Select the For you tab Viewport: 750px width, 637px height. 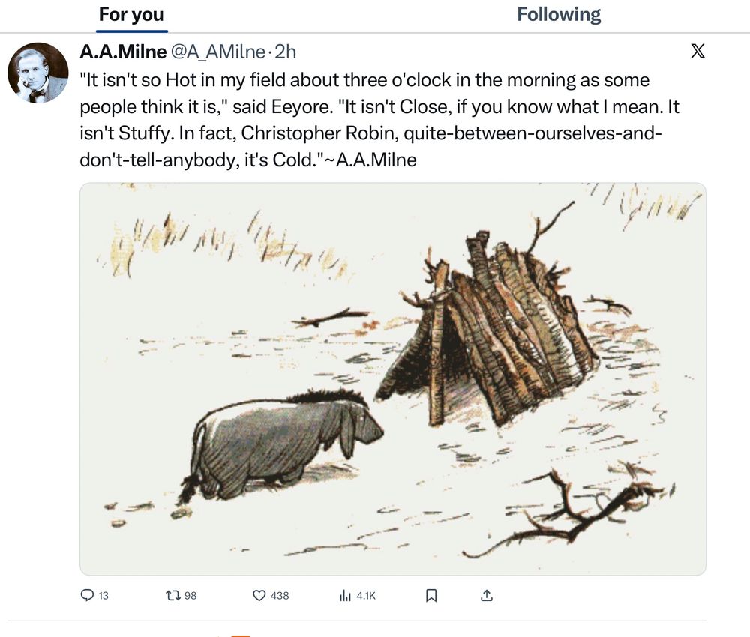click(x=131, y=13)
